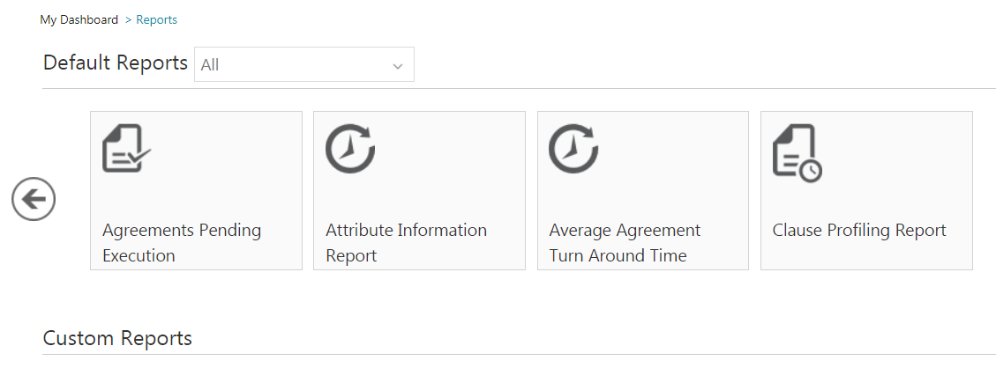Open the 'Clause Profiling Report' title text
The width and height of the screenshot is (996, 368).
[x=859, y=231]
